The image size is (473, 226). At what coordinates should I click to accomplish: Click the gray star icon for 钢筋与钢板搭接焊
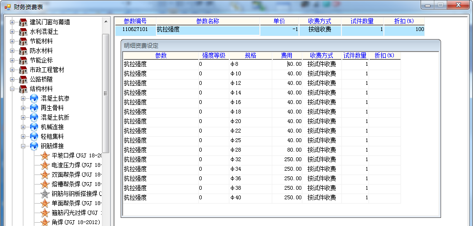pos(45,194)
